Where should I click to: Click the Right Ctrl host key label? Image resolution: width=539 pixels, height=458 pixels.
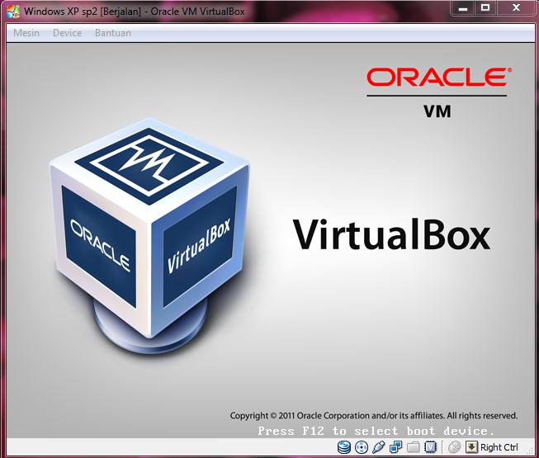click(x=499, y=447)
